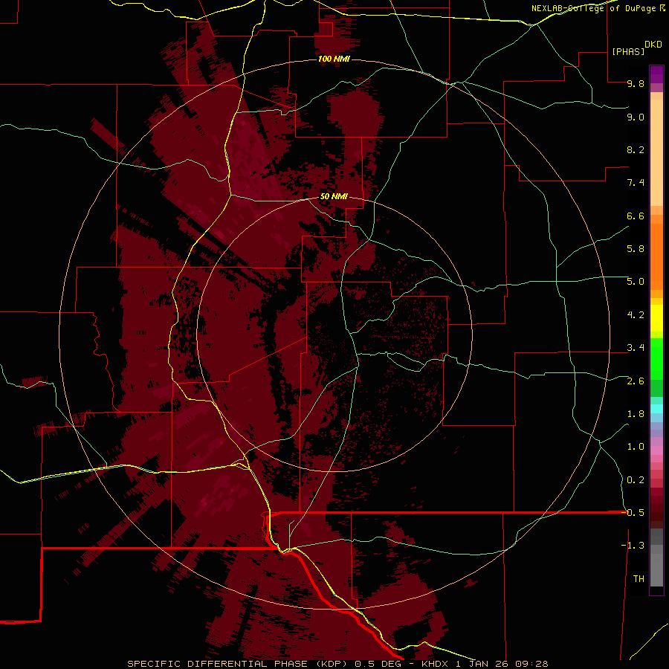
Task: Click the cyan segment of the color bar
Action: click(x=656, y=409)
